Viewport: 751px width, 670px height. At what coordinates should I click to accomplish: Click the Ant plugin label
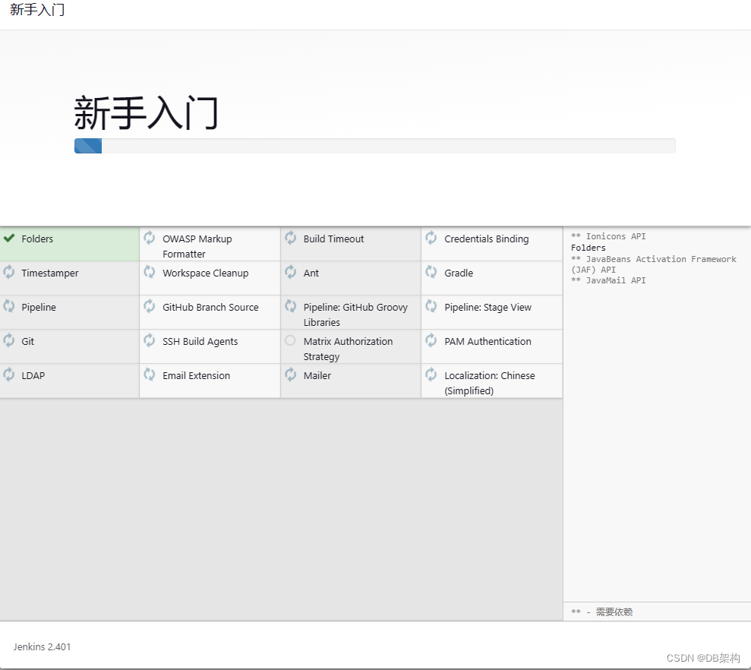(x=311, y=273)
